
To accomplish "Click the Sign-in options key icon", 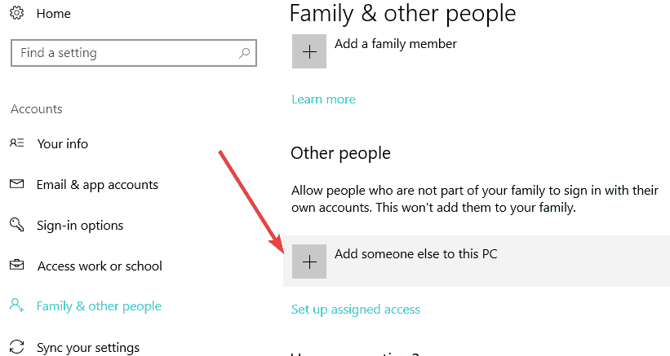I will coord(16,224).
